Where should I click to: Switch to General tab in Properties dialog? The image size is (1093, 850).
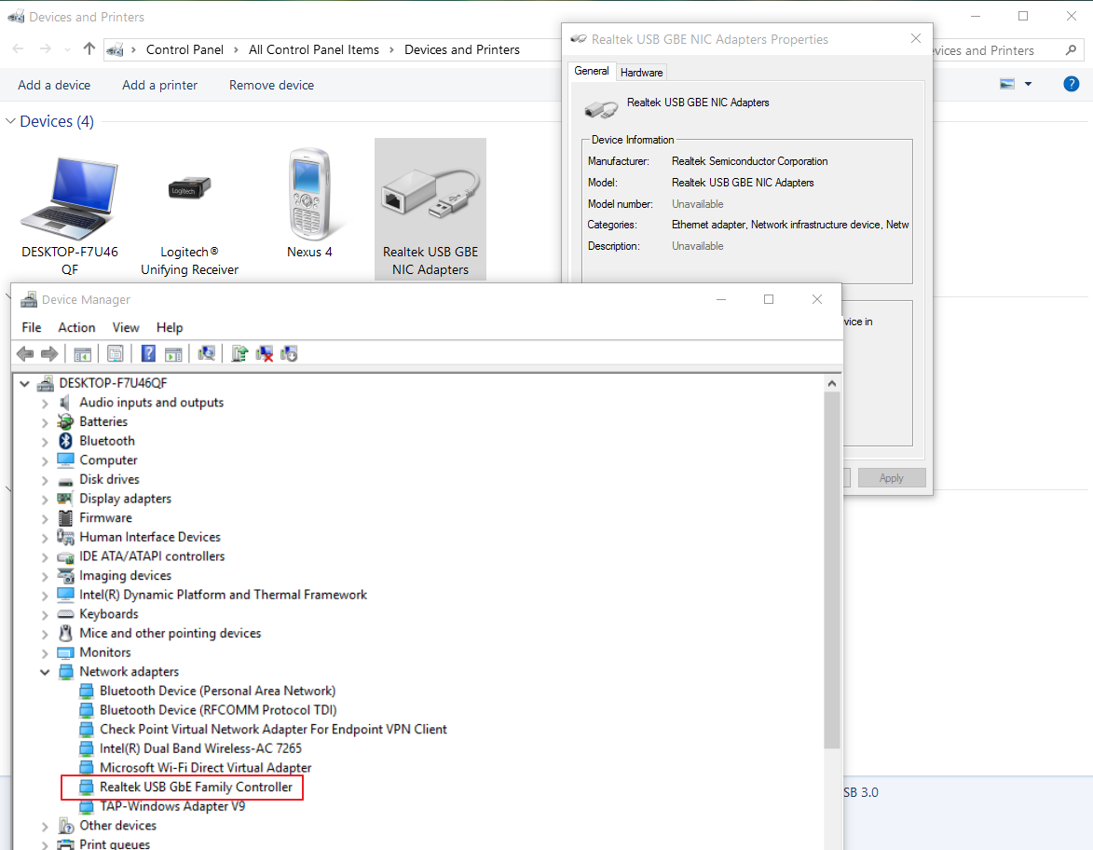(592, 71)
